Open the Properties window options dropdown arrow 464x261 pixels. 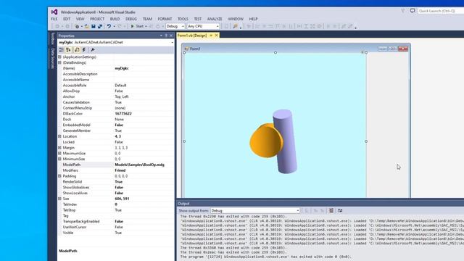pos(161,36)
